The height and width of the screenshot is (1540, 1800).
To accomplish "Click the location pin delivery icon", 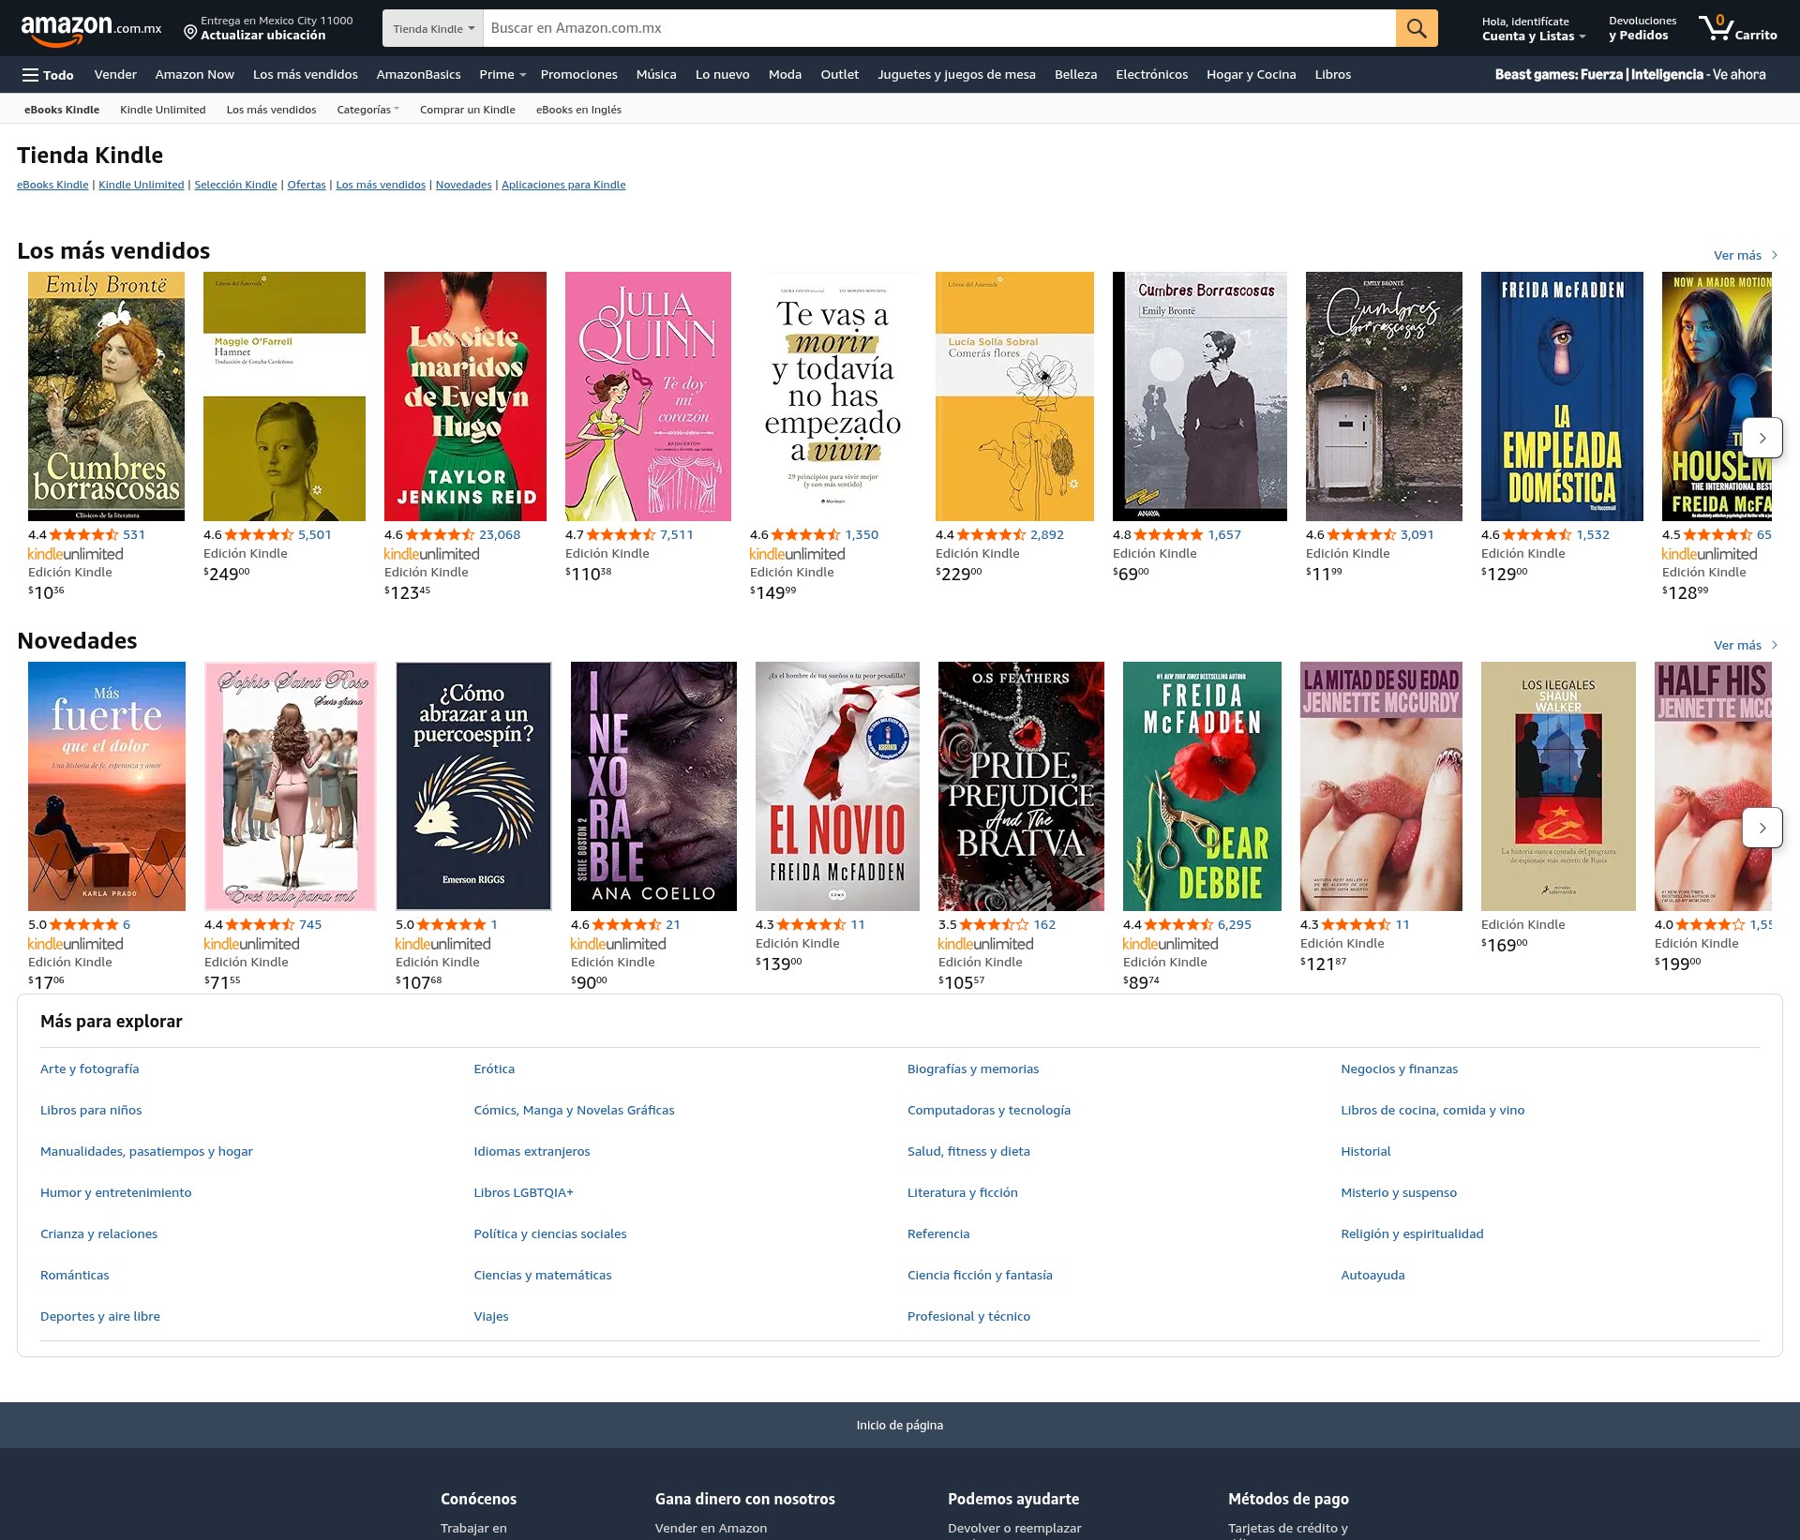I will point(190,34).
